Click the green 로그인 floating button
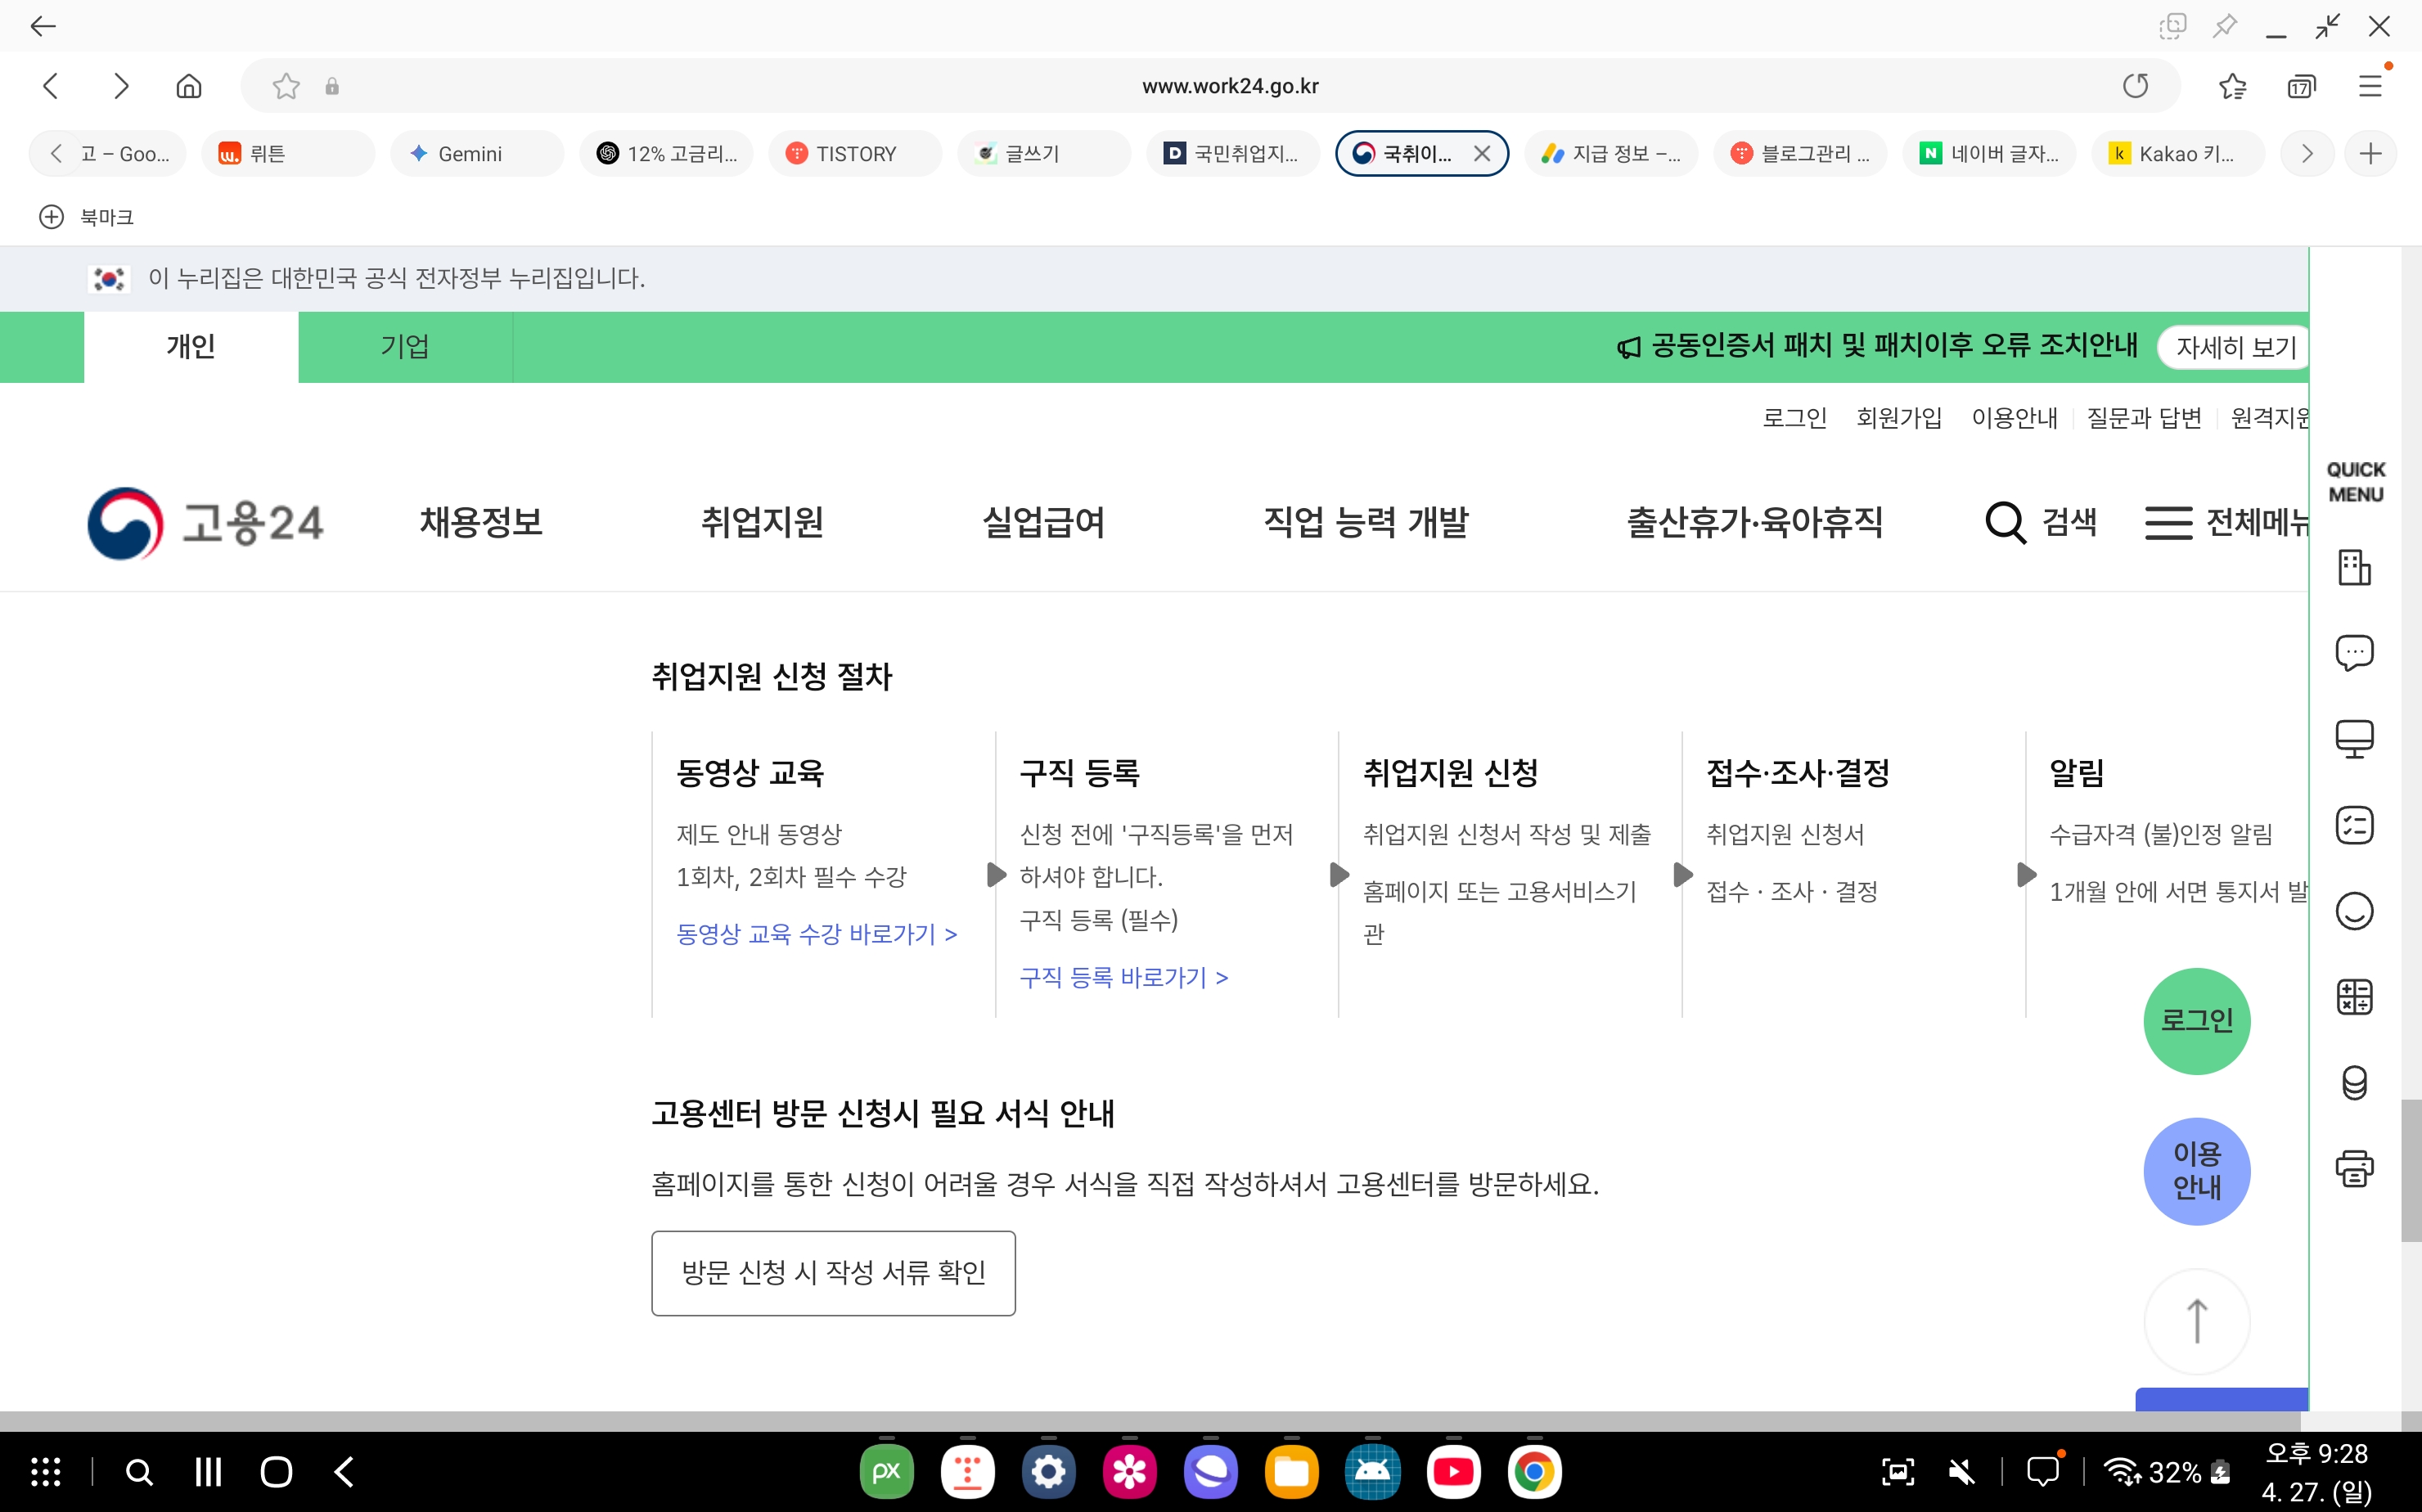Image resolution: width=2422 pixels, height=1512 pixels. click(2196, 1021)
